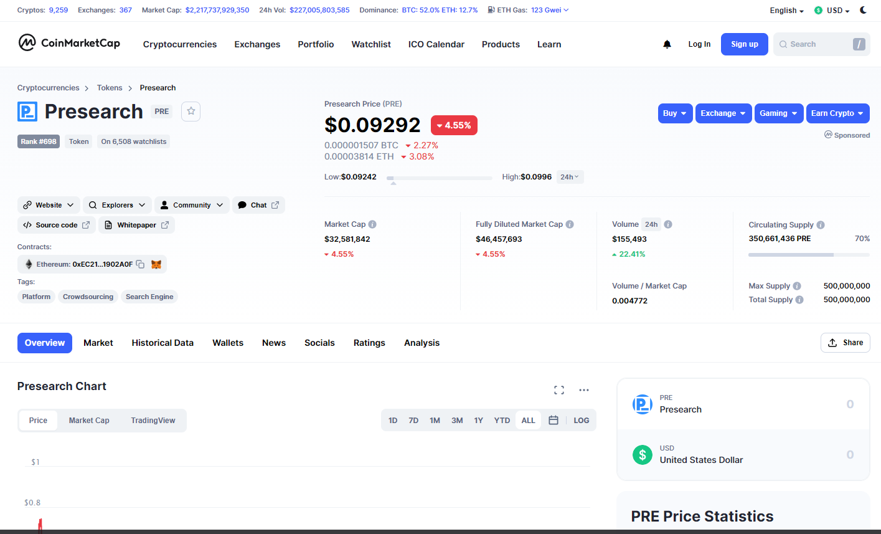This screenshot has height=534, width=881.
Task: Click the low/high price range slider
Action: pyautogui.click(x=440, y=178)
